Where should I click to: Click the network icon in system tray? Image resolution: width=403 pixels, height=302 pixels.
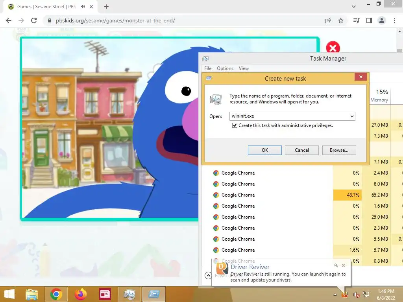(x=366, y=295)
